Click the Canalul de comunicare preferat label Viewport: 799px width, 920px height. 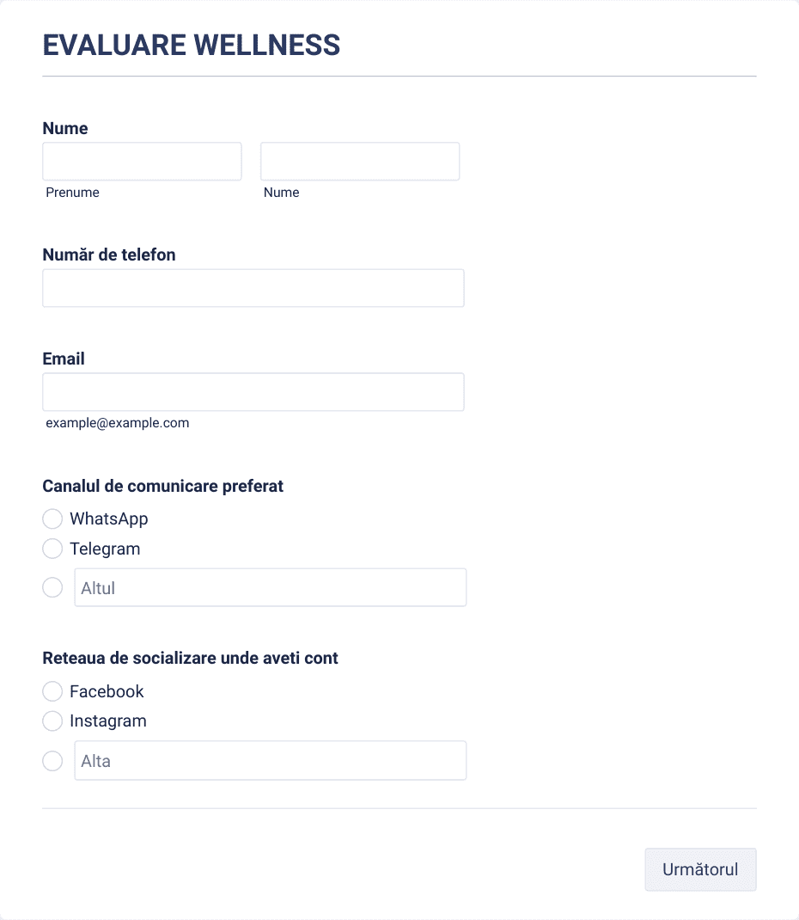pyautogui.click(x=163, y=486)
